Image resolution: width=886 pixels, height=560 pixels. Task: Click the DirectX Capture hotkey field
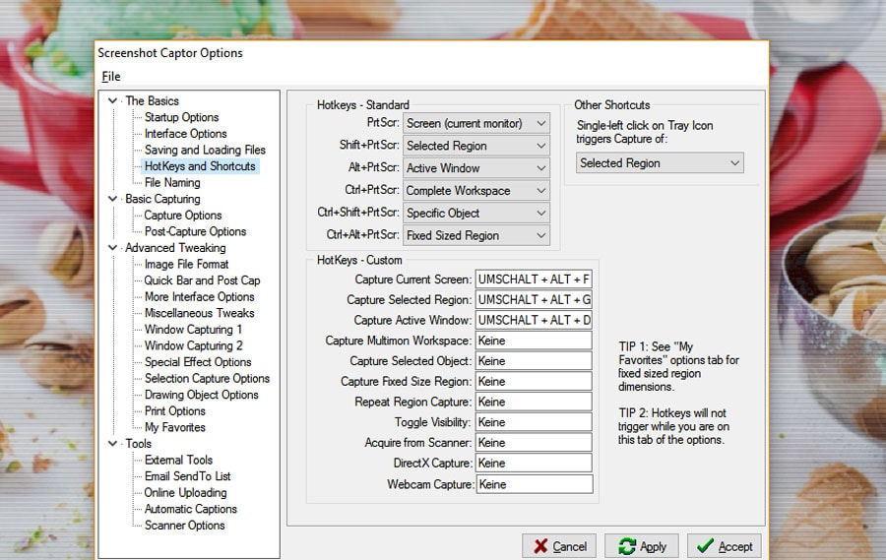[534, 463]
